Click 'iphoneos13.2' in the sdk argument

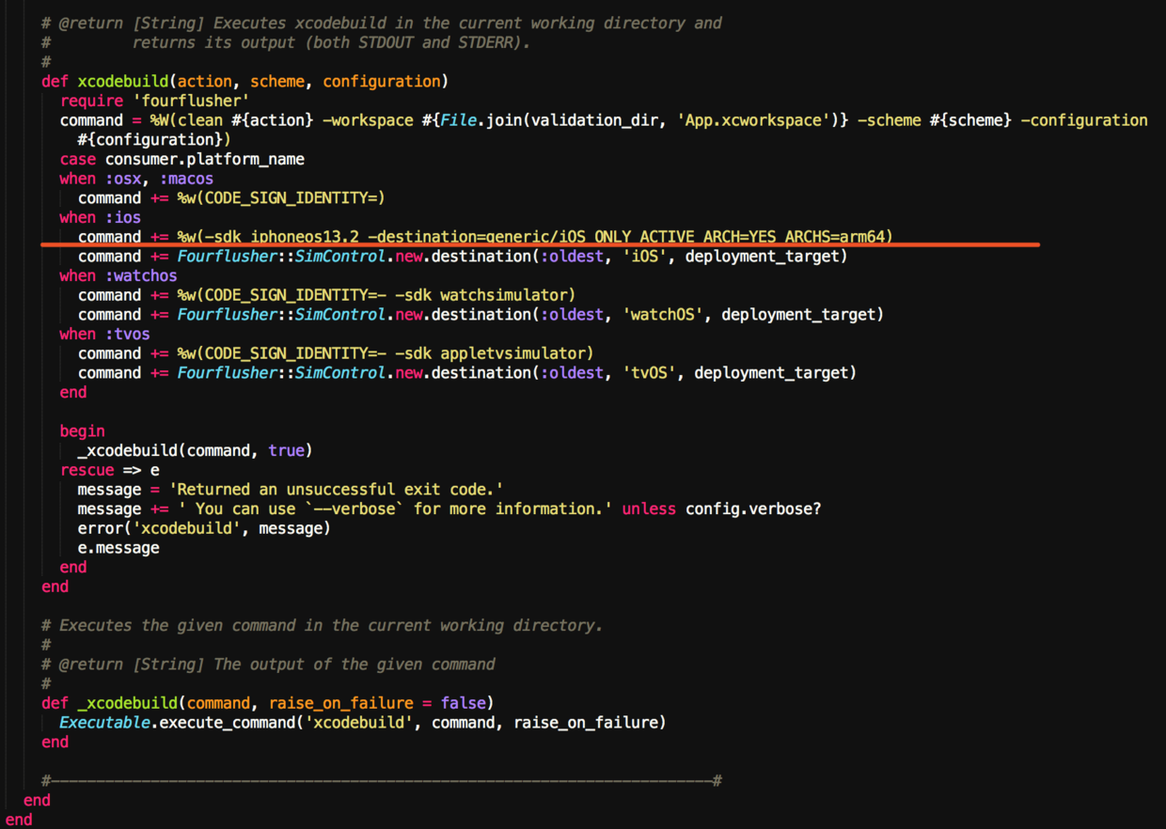[x=305, y=237]
